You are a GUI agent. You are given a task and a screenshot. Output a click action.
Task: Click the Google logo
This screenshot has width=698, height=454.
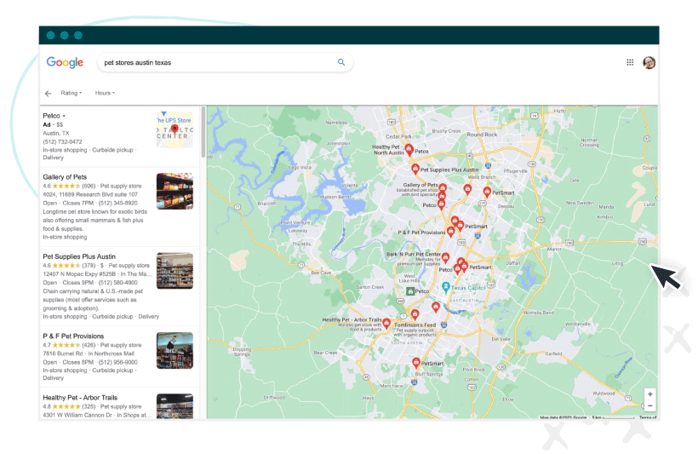click(65, 62)
